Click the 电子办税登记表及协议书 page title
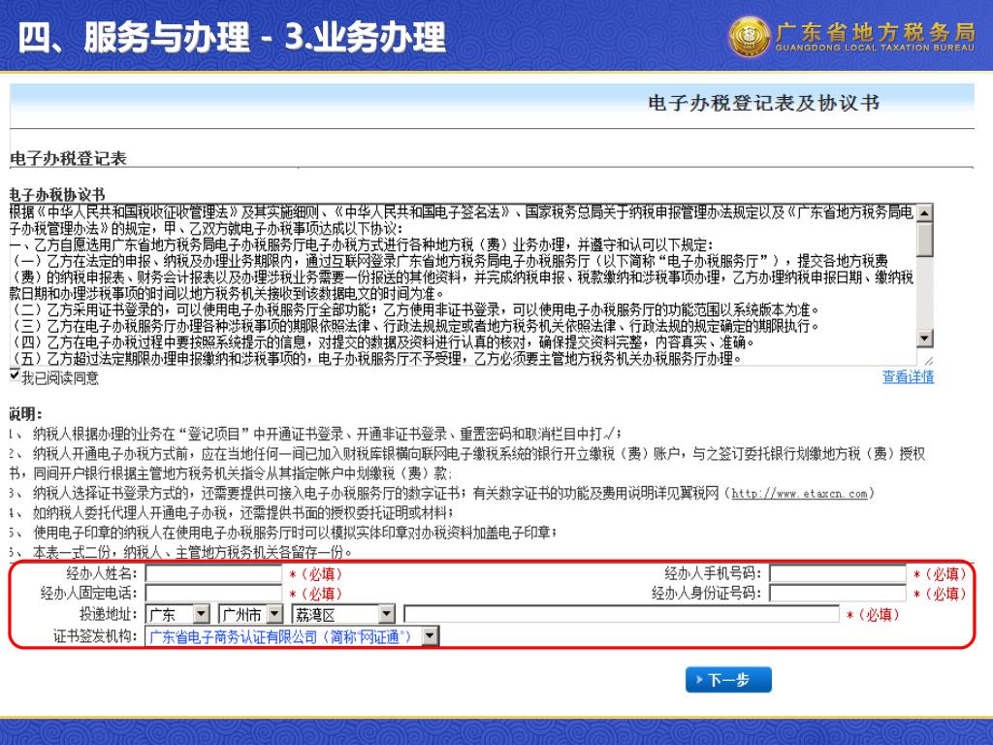 (763, 103)
